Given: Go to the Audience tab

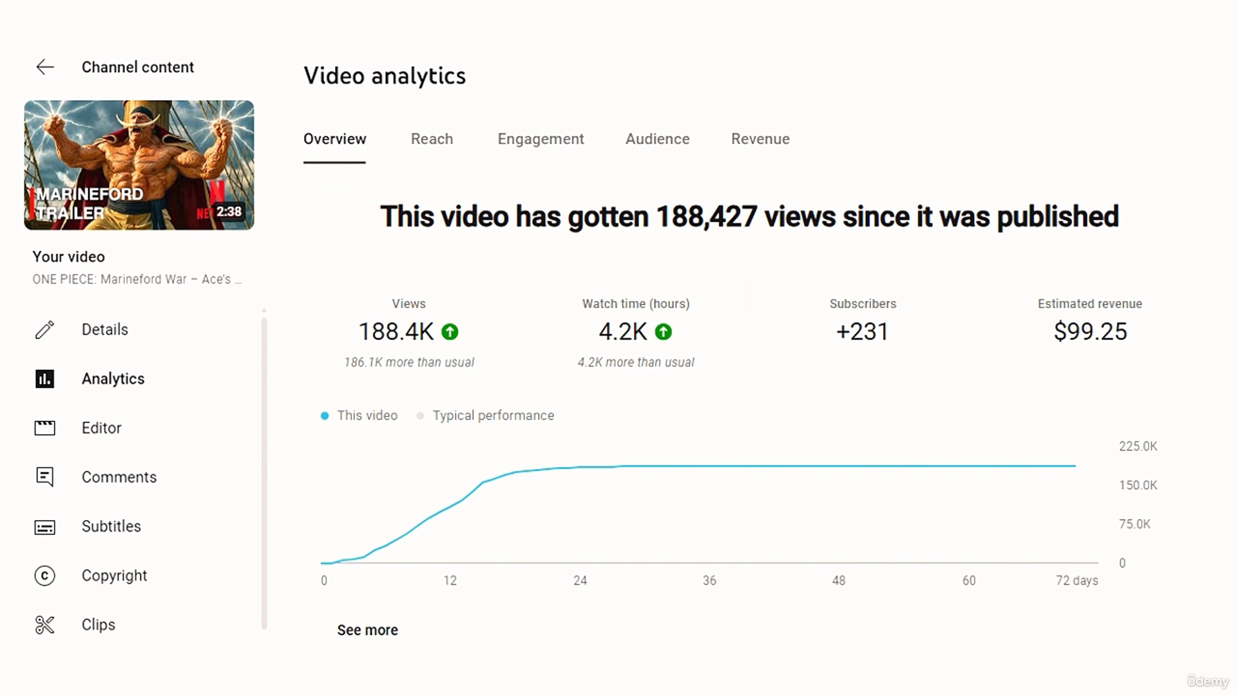Looking at the screenshot, I should (x=657, y=139).
